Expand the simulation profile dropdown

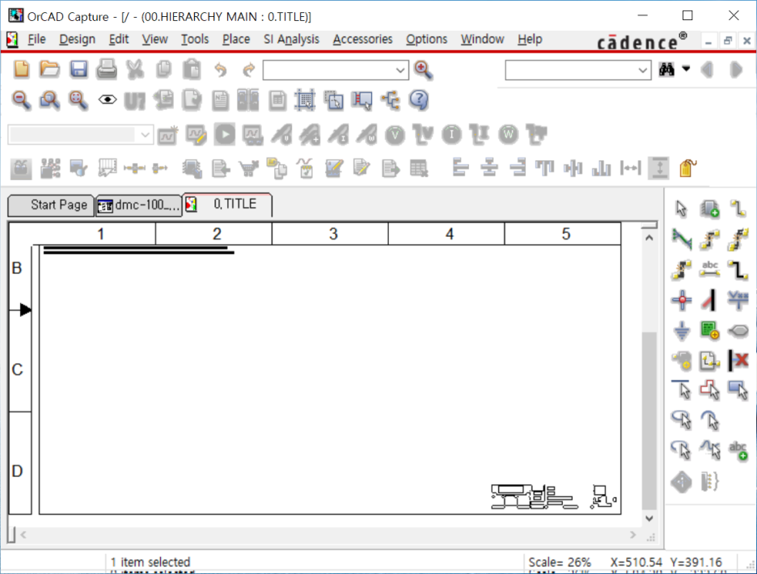tap(145, 135)
